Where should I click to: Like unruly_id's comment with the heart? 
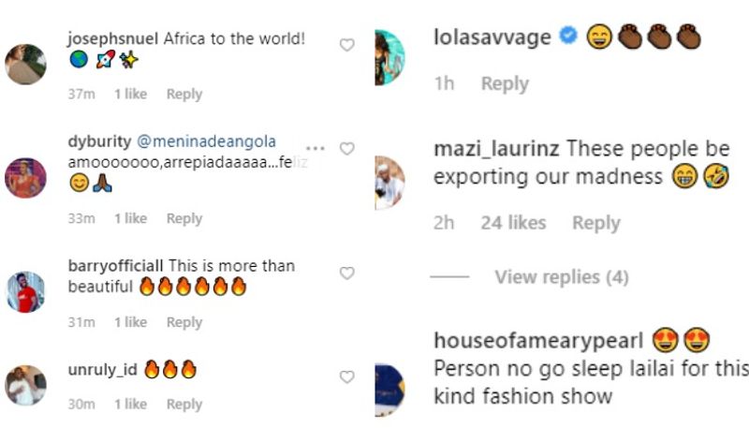[346, 376]
